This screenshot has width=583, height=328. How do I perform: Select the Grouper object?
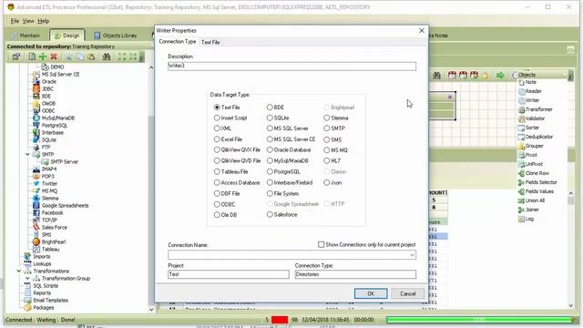click(531, 146)
